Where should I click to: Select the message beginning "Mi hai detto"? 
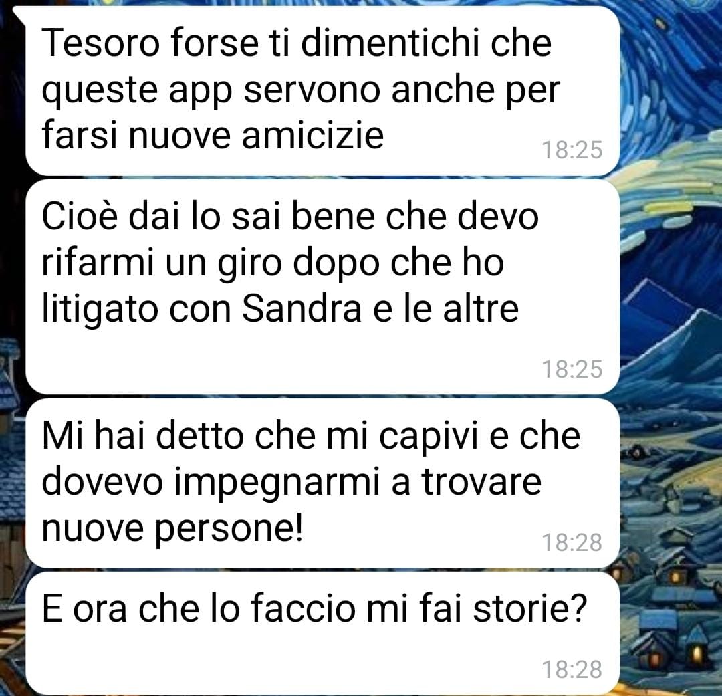pos(322,483)
